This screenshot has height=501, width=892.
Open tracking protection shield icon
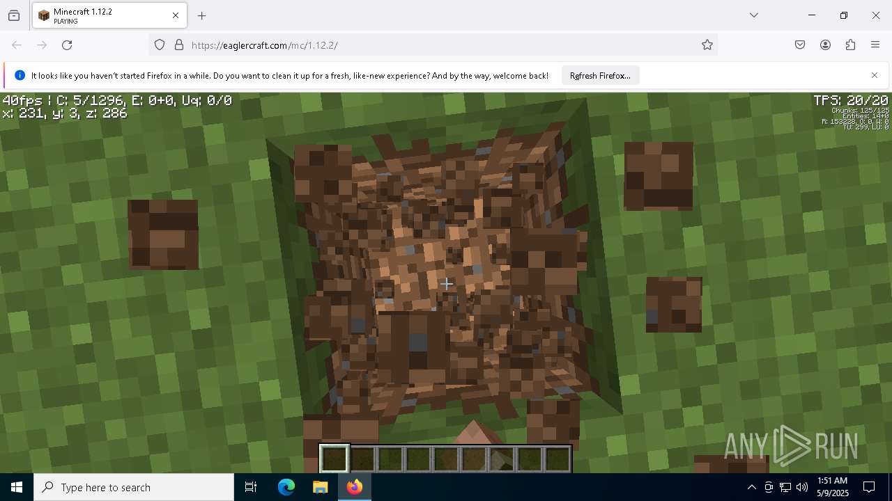coord(160,45)
